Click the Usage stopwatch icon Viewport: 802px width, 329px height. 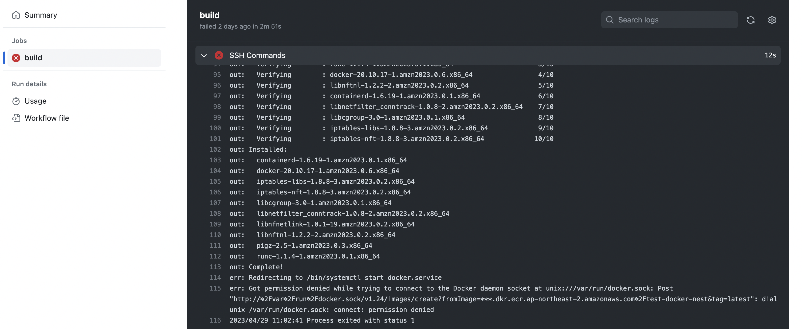(x=16, y=101)
